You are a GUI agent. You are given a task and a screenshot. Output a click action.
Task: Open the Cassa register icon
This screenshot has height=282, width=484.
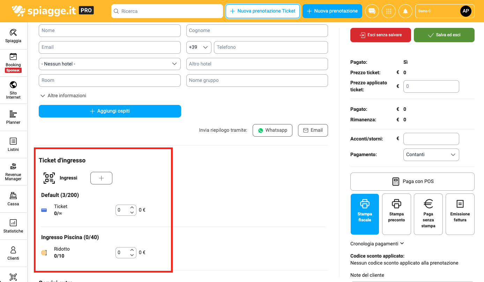tap(13, 196)
